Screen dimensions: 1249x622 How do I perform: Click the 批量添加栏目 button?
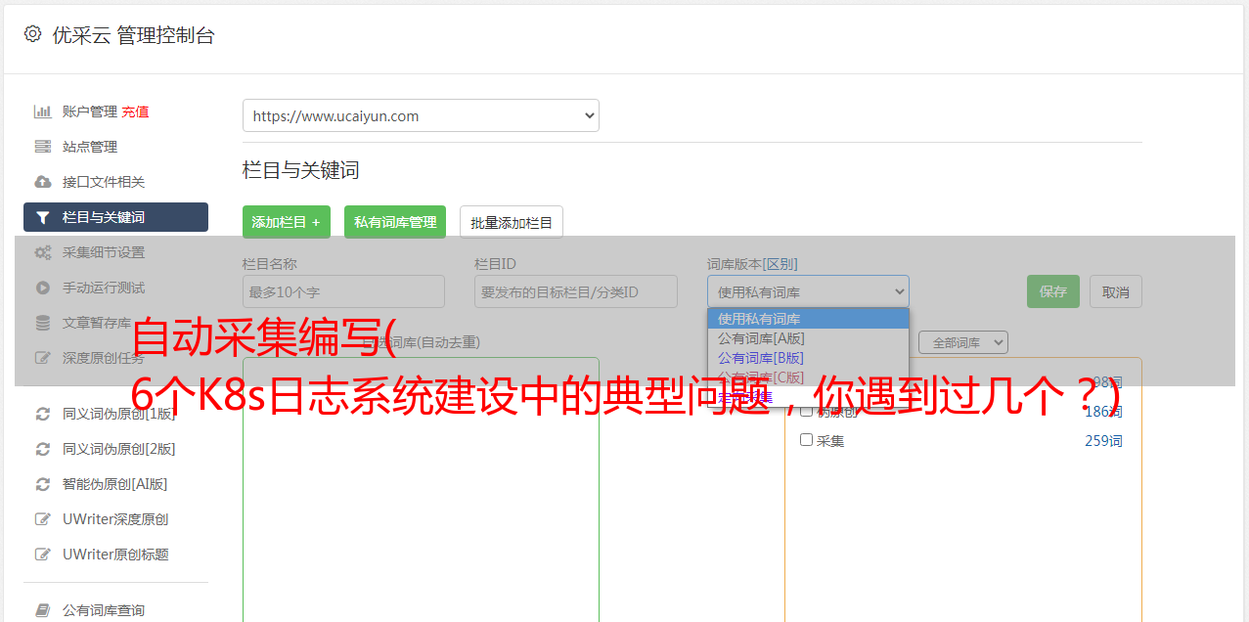pos(512,222)
